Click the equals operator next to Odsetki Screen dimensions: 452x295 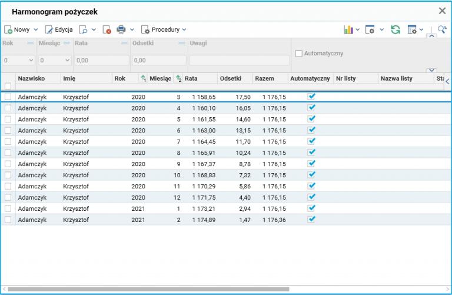182,43
